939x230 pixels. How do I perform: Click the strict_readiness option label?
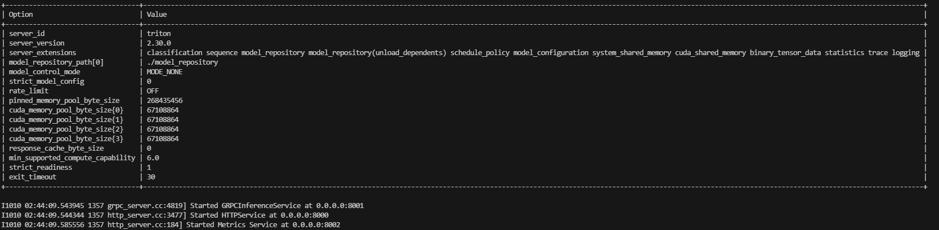point(40,168)
